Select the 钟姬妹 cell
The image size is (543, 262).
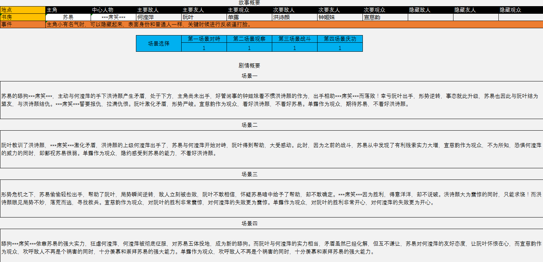(340, 17)
